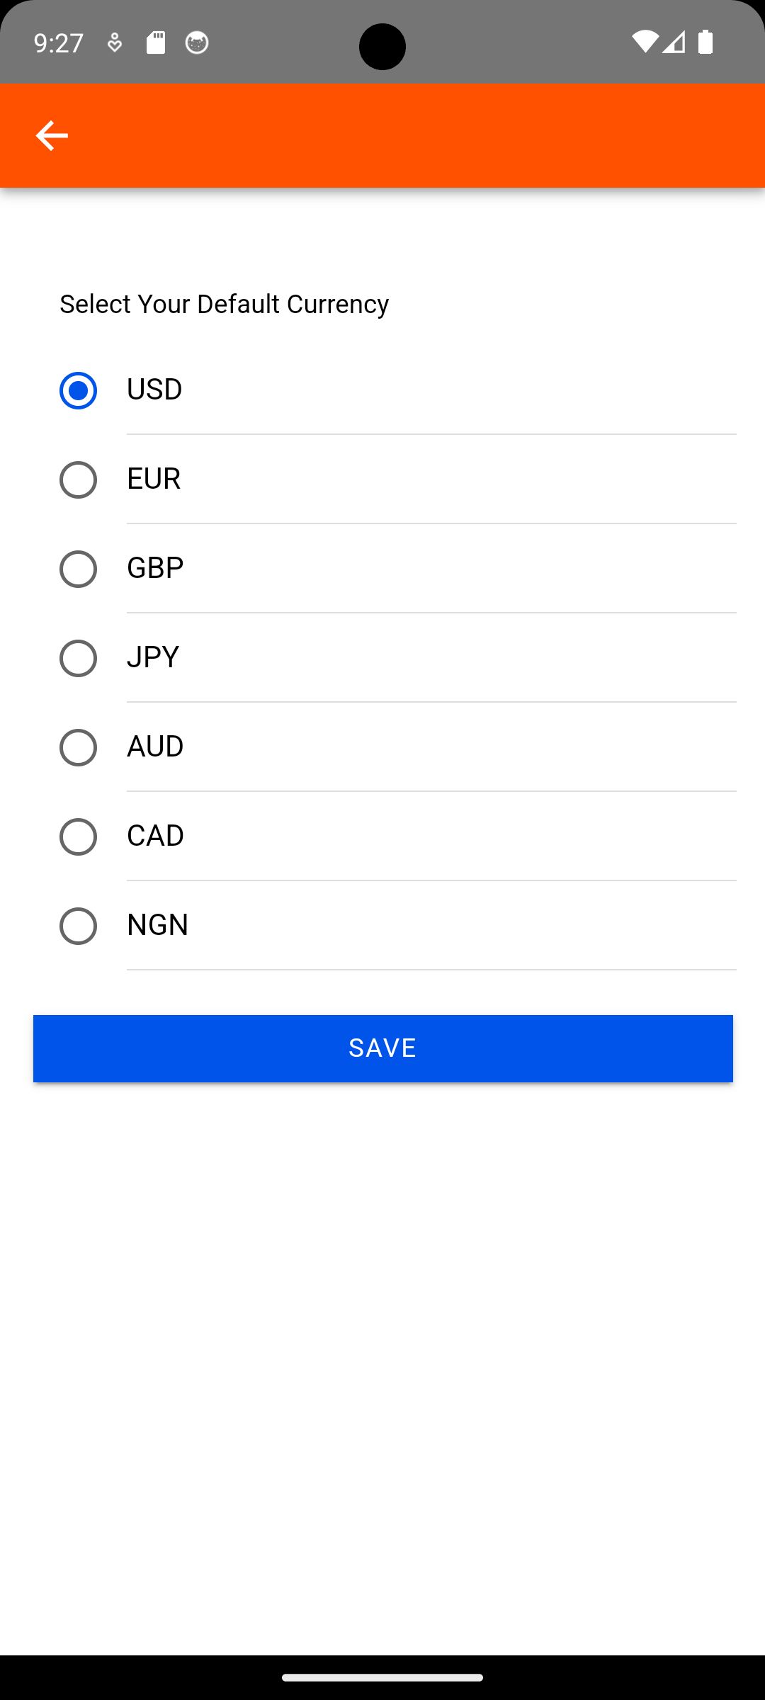Select AUD currency radio button
Screen dimensions: 765x1700
click(78, 747)
